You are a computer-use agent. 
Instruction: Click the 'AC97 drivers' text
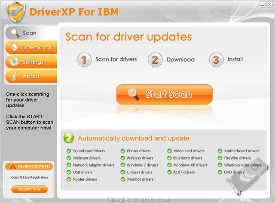pos(184,172)
